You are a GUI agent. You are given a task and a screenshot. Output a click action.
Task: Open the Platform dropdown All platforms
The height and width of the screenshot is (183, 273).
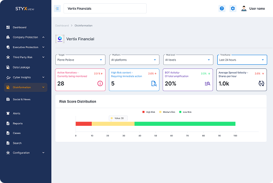[134, 60]
